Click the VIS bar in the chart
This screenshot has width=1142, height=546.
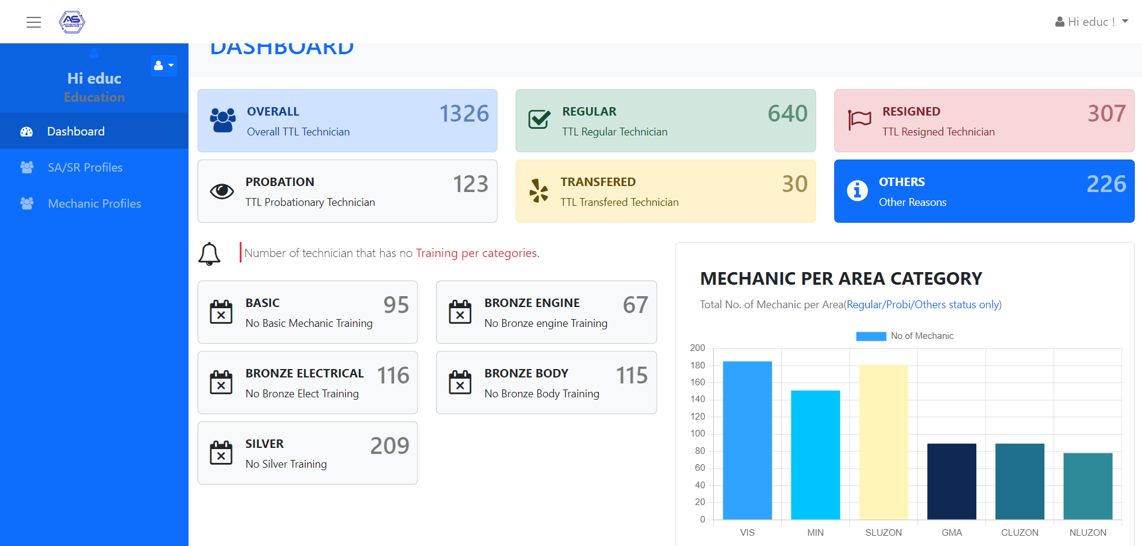click(747, 439)
